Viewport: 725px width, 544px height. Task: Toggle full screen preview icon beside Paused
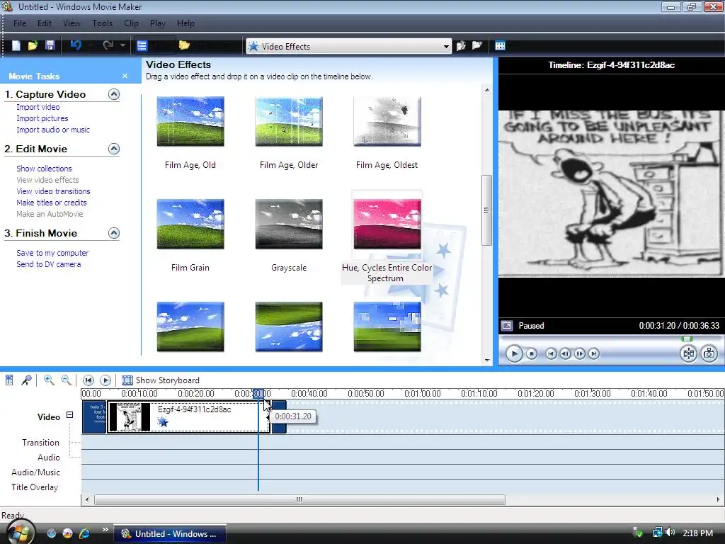click(507, 326)
